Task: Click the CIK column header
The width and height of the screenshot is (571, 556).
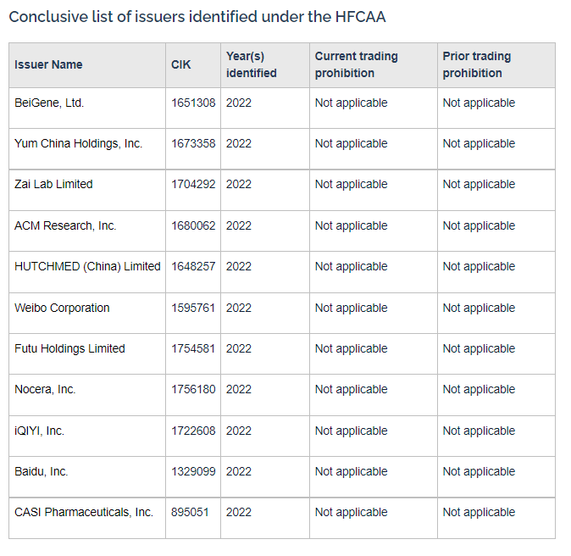Action: [x=181, y=64]
